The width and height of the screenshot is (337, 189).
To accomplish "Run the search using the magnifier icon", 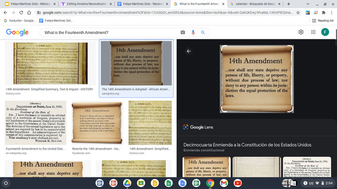I will [203, 33].
